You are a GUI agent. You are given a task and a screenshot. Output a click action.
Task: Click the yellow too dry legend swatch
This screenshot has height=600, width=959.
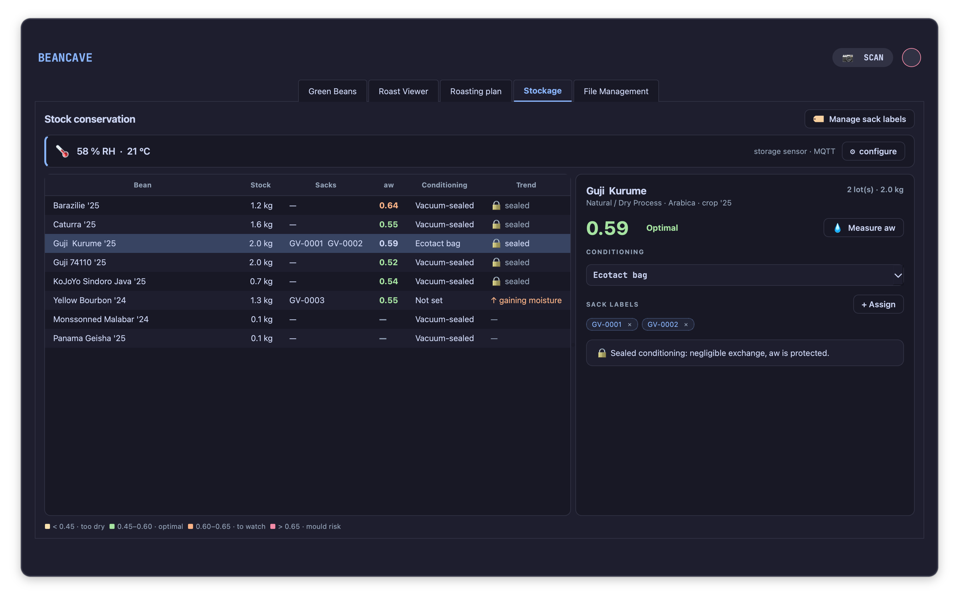click(x=47, y=527)
